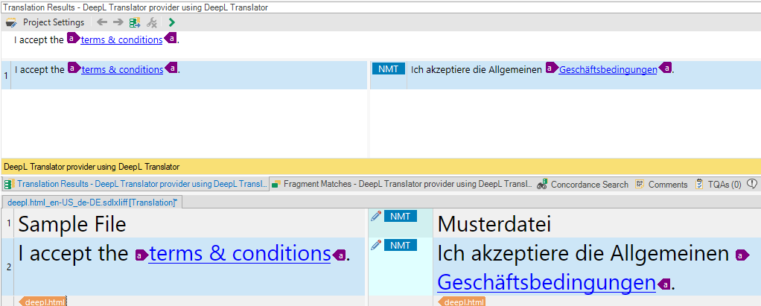Image resolution: width=761 pixels, height=306 pixels.
Task: Click the 'terms & conditions' link in editor source
Action: tap(240, 254)
